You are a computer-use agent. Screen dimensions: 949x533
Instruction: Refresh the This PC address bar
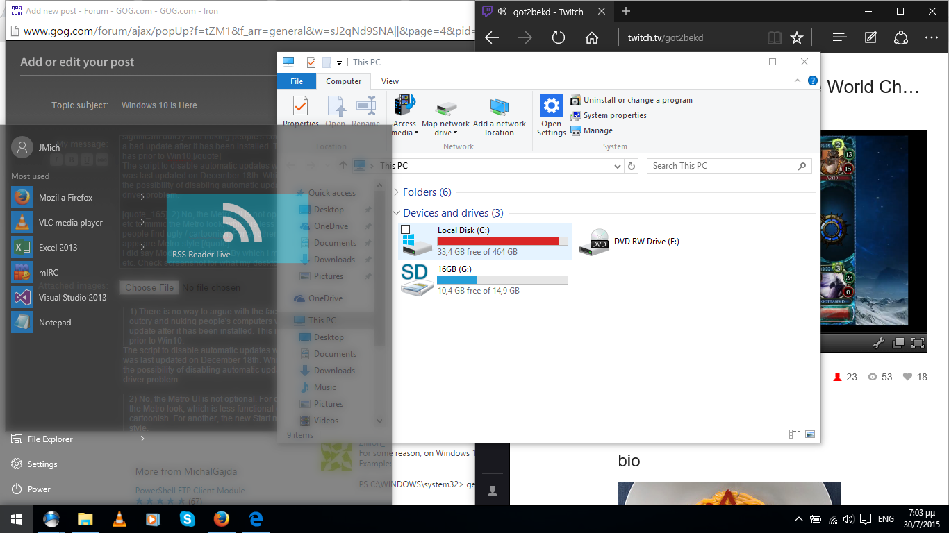tap(632, 166)
